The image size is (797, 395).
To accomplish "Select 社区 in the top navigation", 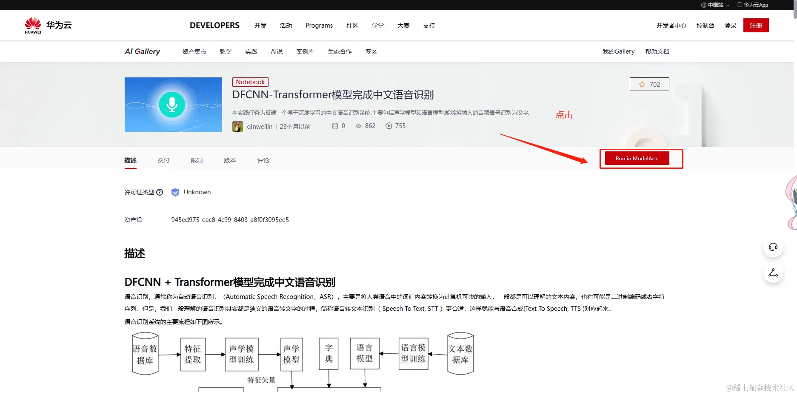I will 352,26.
